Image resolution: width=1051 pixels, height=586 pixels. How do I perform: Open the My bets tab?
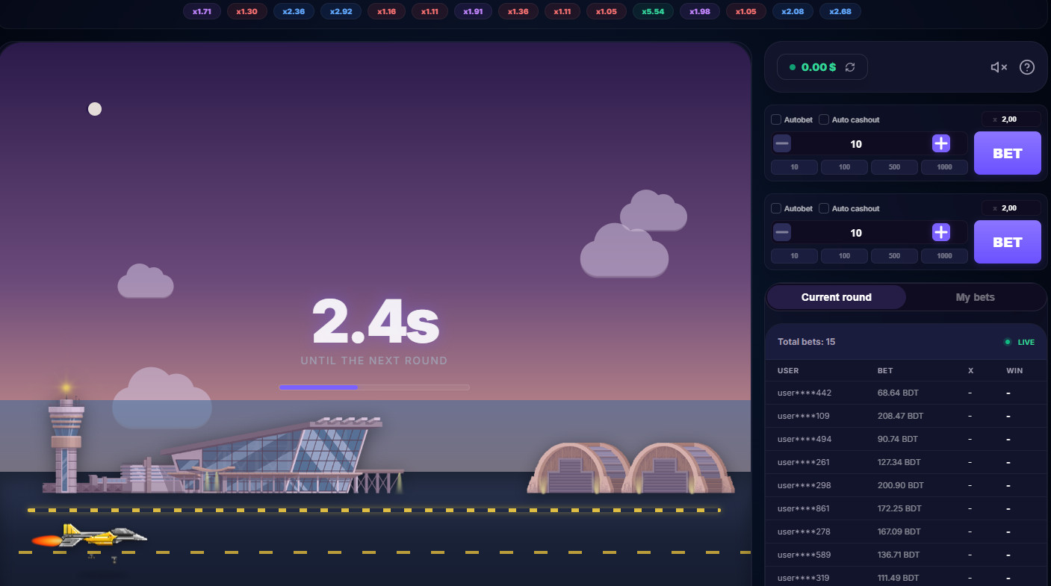tap(976, 297)
